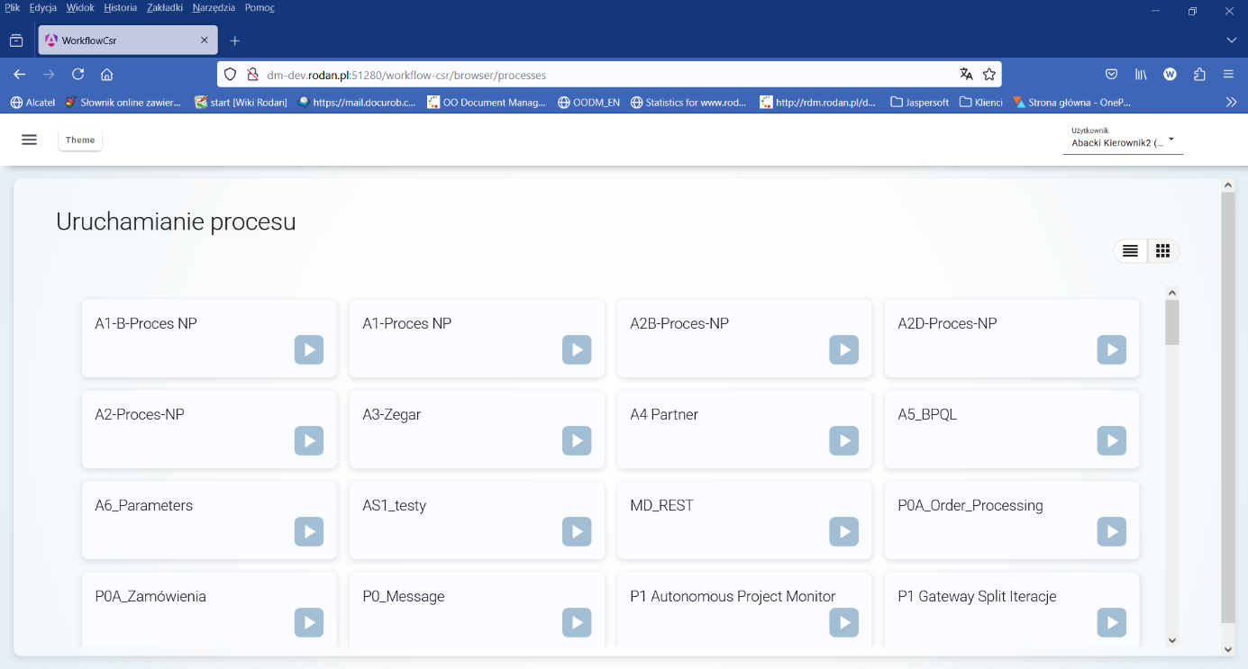Switch processes to list view
The height and width of the screenshot is (669, 1248).
1131,251
